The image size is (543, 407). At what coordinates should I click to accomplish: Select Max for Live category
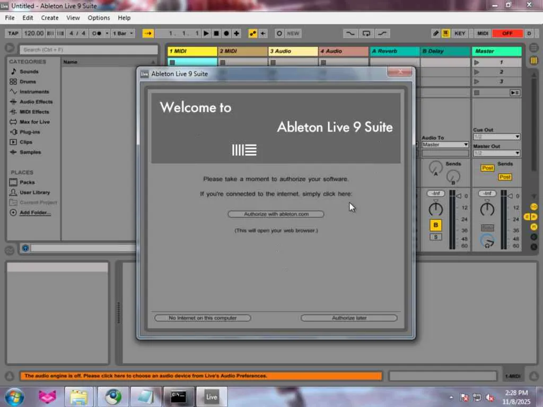[x=34, y=122]
